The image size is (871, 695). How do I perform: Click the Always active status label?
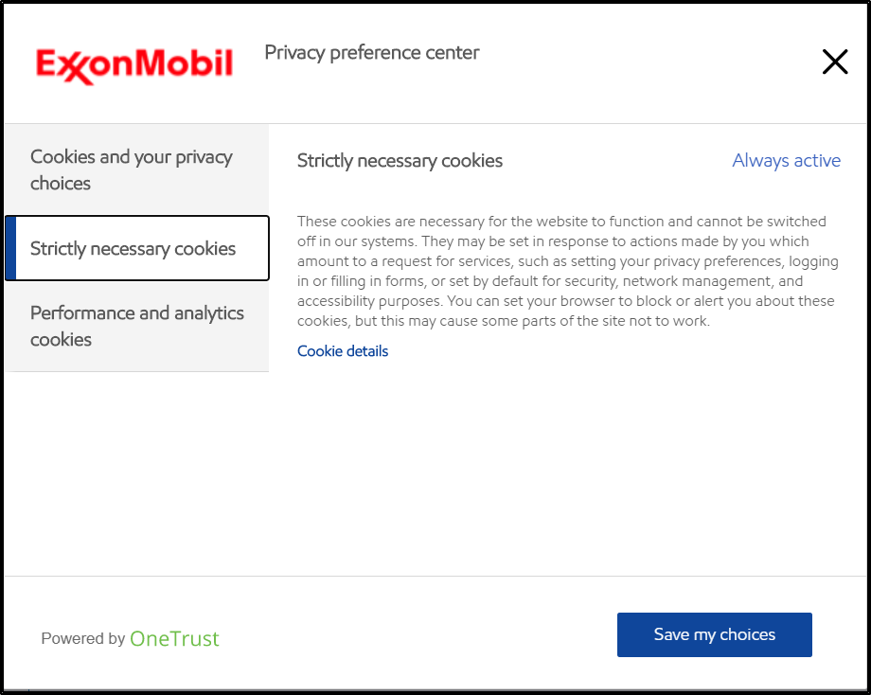pyautogui.click(x=786, y=161)
